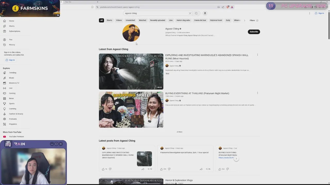Select the Shorts filter chip
Screen dimensions: 330x185
[109, 20]
